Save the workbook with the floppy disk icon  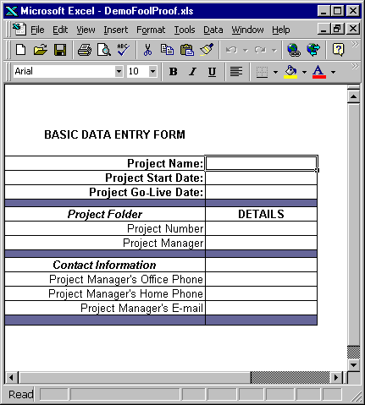[x=60, y=50]
